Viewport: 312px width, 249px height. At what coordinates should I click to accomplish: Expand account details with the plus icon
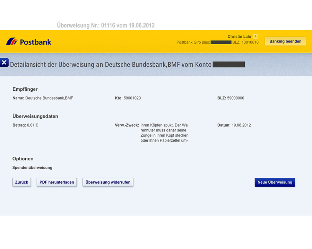255,36
